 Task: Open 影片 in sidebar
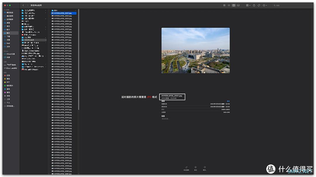8,30
